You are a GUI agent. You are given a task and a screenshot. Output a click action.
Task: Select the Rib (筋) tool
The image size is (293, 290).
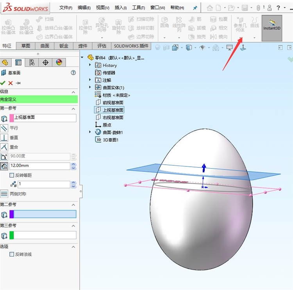[195, 19]
